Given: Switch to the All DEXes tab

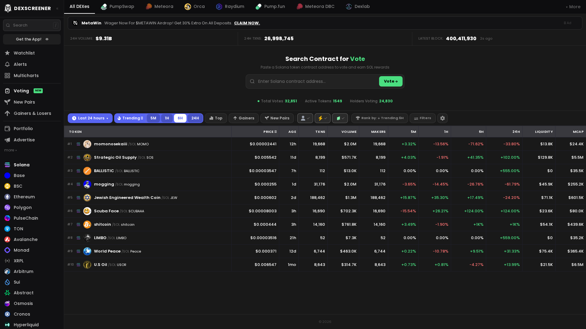Looking at the screenshot, I should point(79,6).
